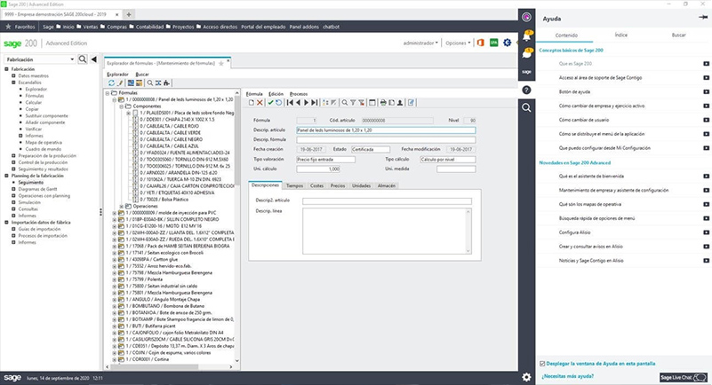
Task: Open Contabilidad in the favorites bar
Action: 146,27
